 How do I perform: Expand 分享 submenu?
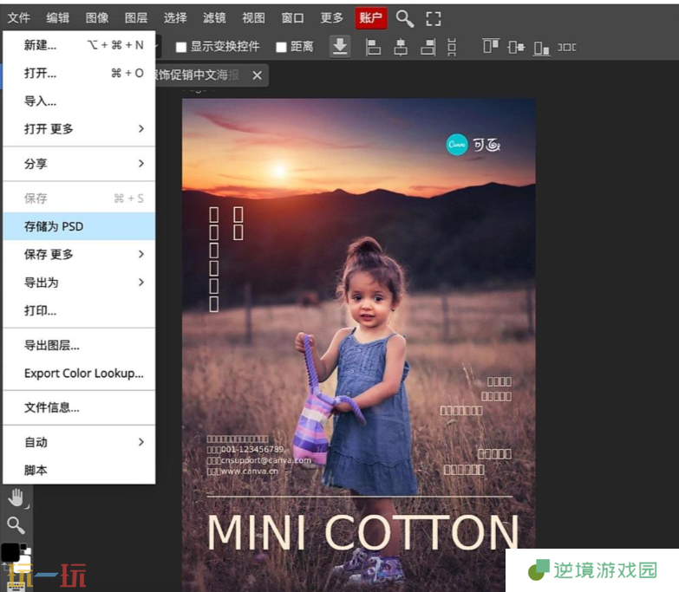(x=79, y=164)
